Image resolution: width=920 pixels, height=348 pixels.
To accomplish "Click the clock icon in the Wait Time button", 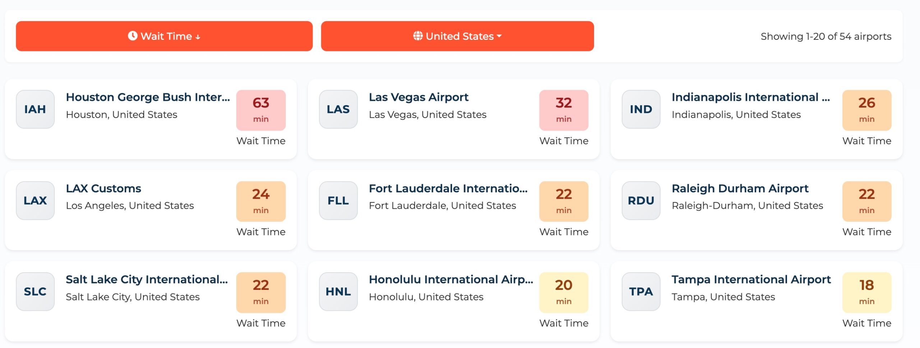I will (x=133, y=36).
